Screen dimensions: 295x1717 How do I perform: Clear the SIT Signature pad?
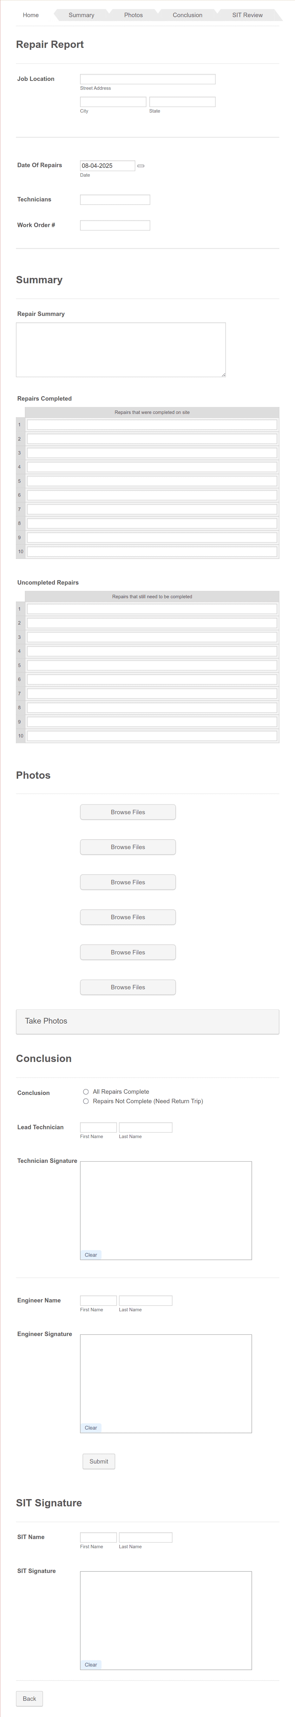pyautogui.click(x=91, y=1664)
